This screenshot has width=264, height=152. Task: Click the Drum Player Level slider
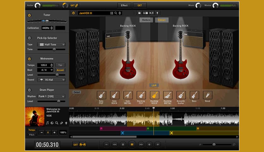[x=51, y=101]
